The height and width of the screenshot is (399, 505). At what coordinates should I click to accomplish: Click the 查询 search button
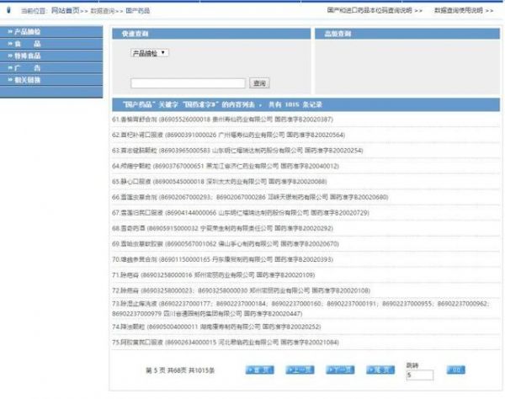pos(259,83)
